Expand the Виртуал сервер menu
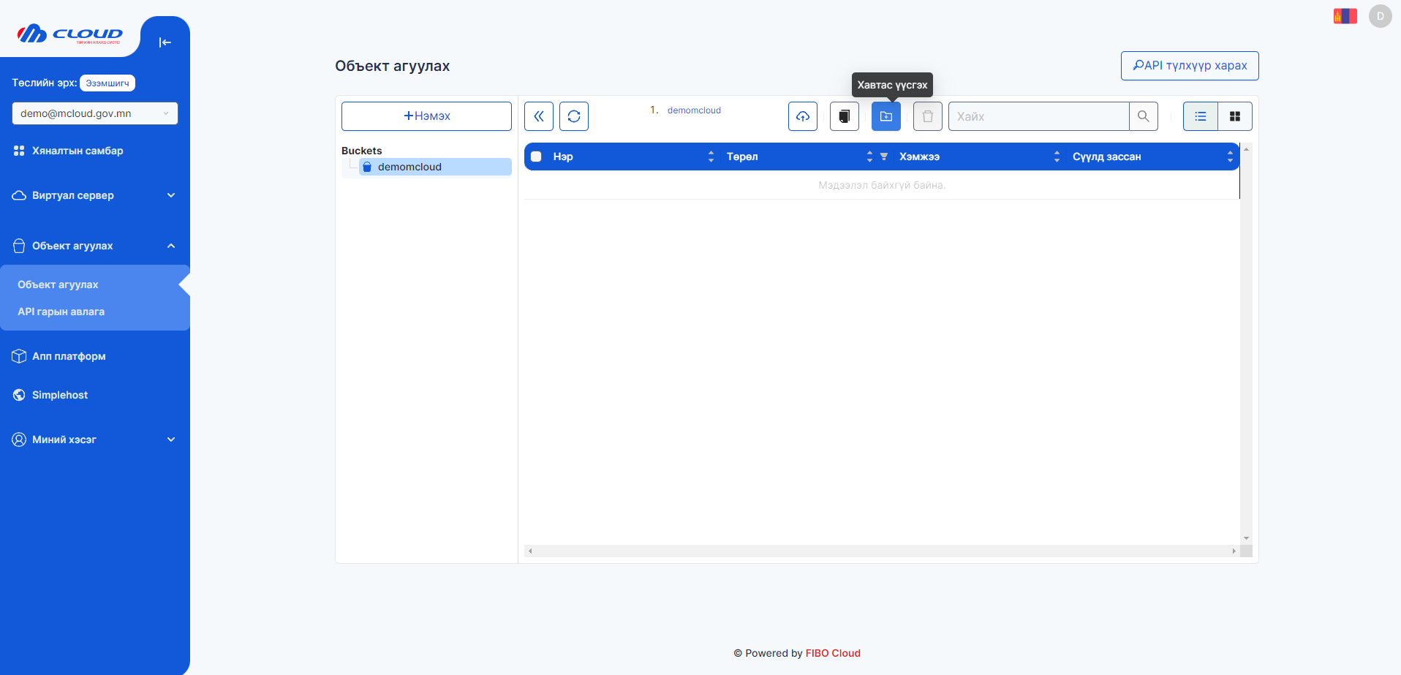The image size is (1401, 675). (95, 195)
